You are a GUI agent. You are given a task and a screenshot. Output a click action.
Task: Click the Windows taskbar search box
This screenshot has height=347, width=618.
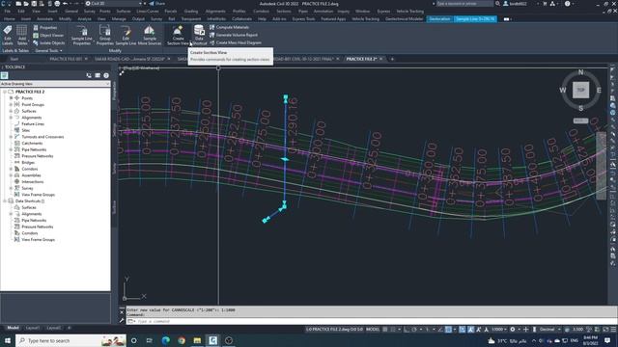(x=70, y=340)
